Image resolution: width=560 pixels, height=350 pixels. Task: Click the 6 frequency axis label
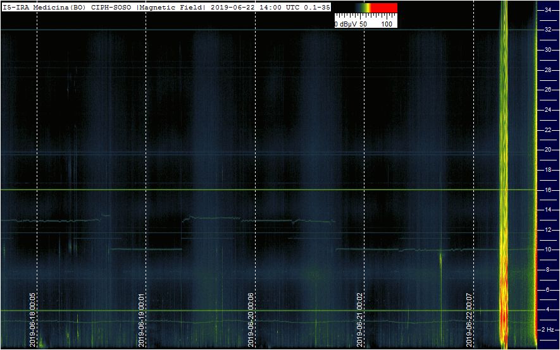point(548,290)
